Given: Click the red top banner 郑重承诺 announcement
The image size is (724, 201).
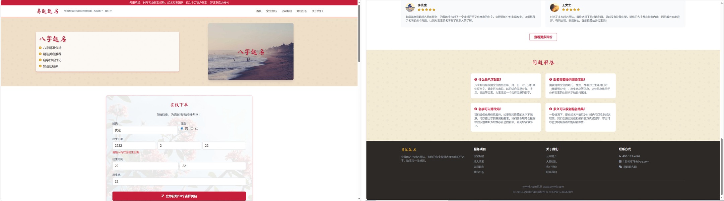Looking at the screenshot, I should pyautogui.click(x=179, y=3).
